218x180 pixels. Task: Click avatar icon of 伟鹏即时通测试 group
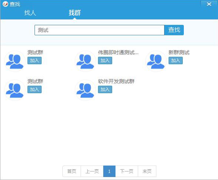(85, 61)
